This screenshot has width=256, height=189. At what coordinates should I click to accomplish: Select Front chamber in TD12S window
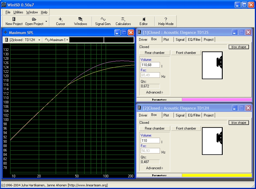click(186, 53)
